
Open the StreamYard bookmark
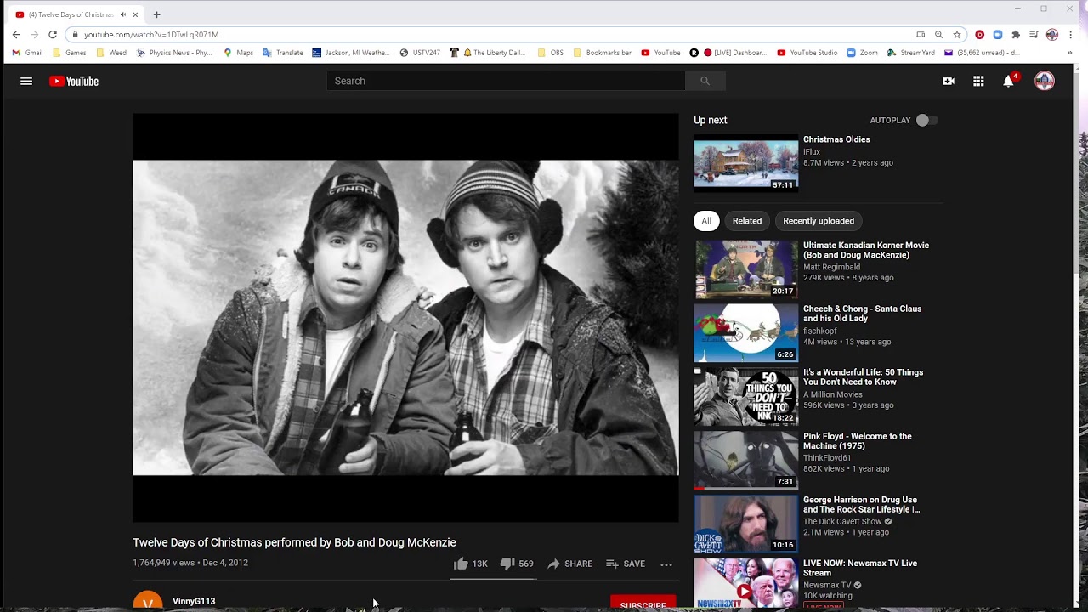click(x=911, y=53)
